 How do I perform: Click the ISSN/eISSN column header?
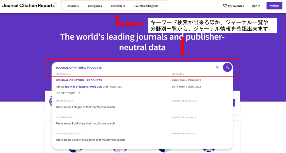point(178,74)
